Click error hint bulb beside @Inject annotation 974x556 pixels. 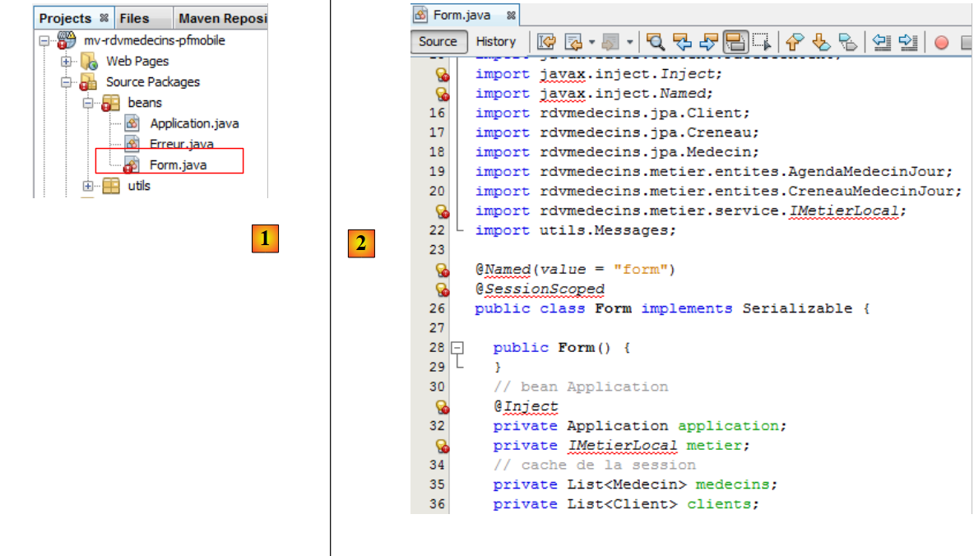(442, 406)
